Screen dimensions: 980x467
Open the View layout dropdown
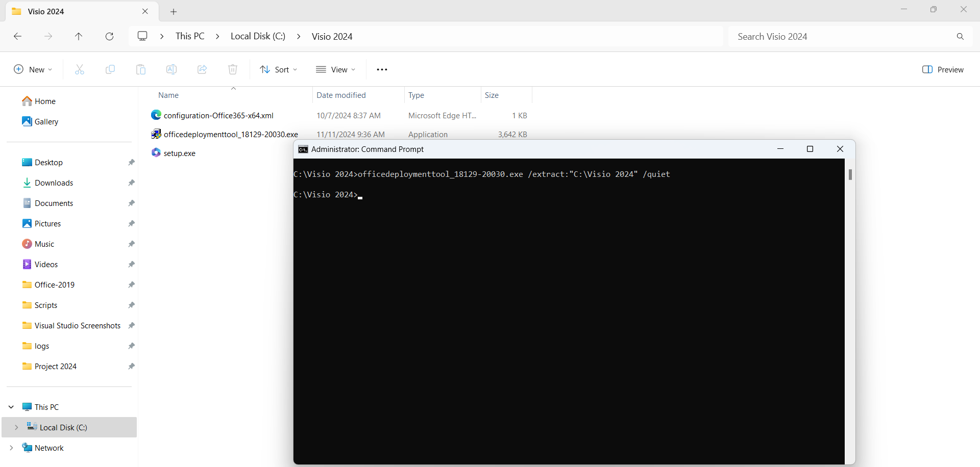336,69
